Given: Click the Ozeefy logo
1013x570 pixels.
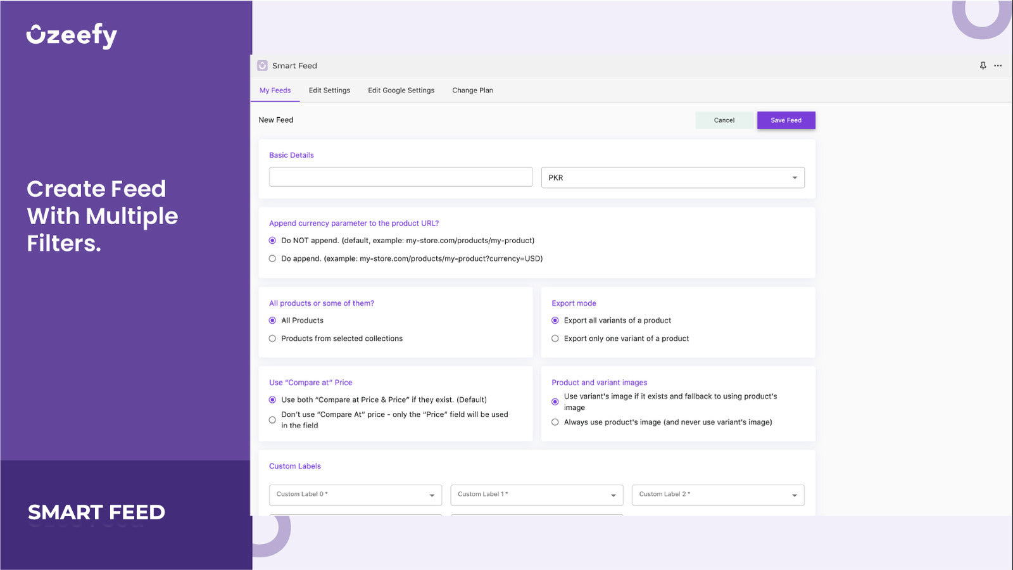Looking at the screenshot, I should coord(71,35).
